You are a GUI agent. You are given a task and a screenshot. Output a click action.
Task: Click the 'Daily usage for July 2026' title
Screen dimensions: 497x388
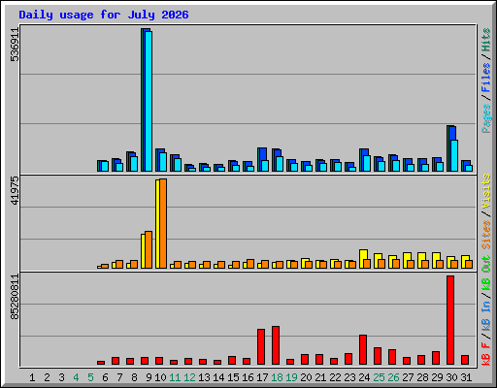click(104, 15)
